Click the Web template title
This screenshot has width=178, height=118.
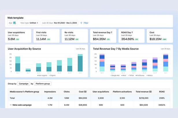tap(15, 18)
